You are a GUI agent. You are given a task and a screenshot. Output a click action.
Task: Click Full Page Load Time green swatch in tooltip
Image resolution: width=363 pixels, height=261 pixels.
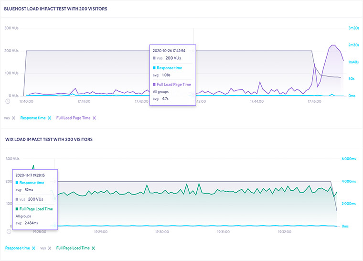[17, 209]
